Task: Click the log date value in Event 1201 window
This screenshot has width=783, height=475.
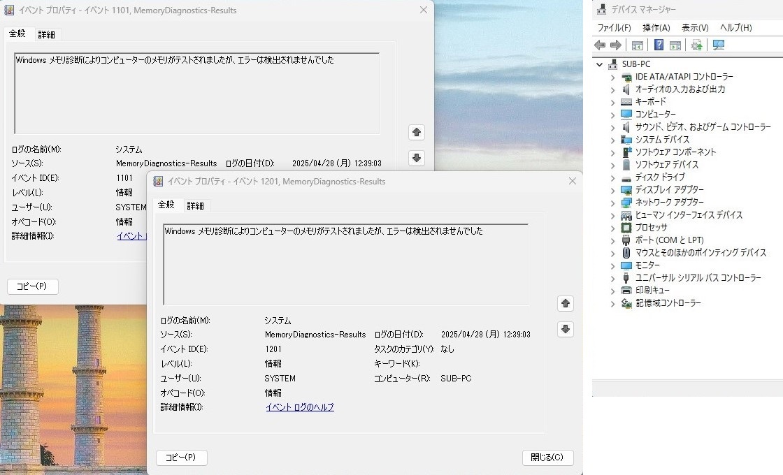Action: [x=486, y=335]
